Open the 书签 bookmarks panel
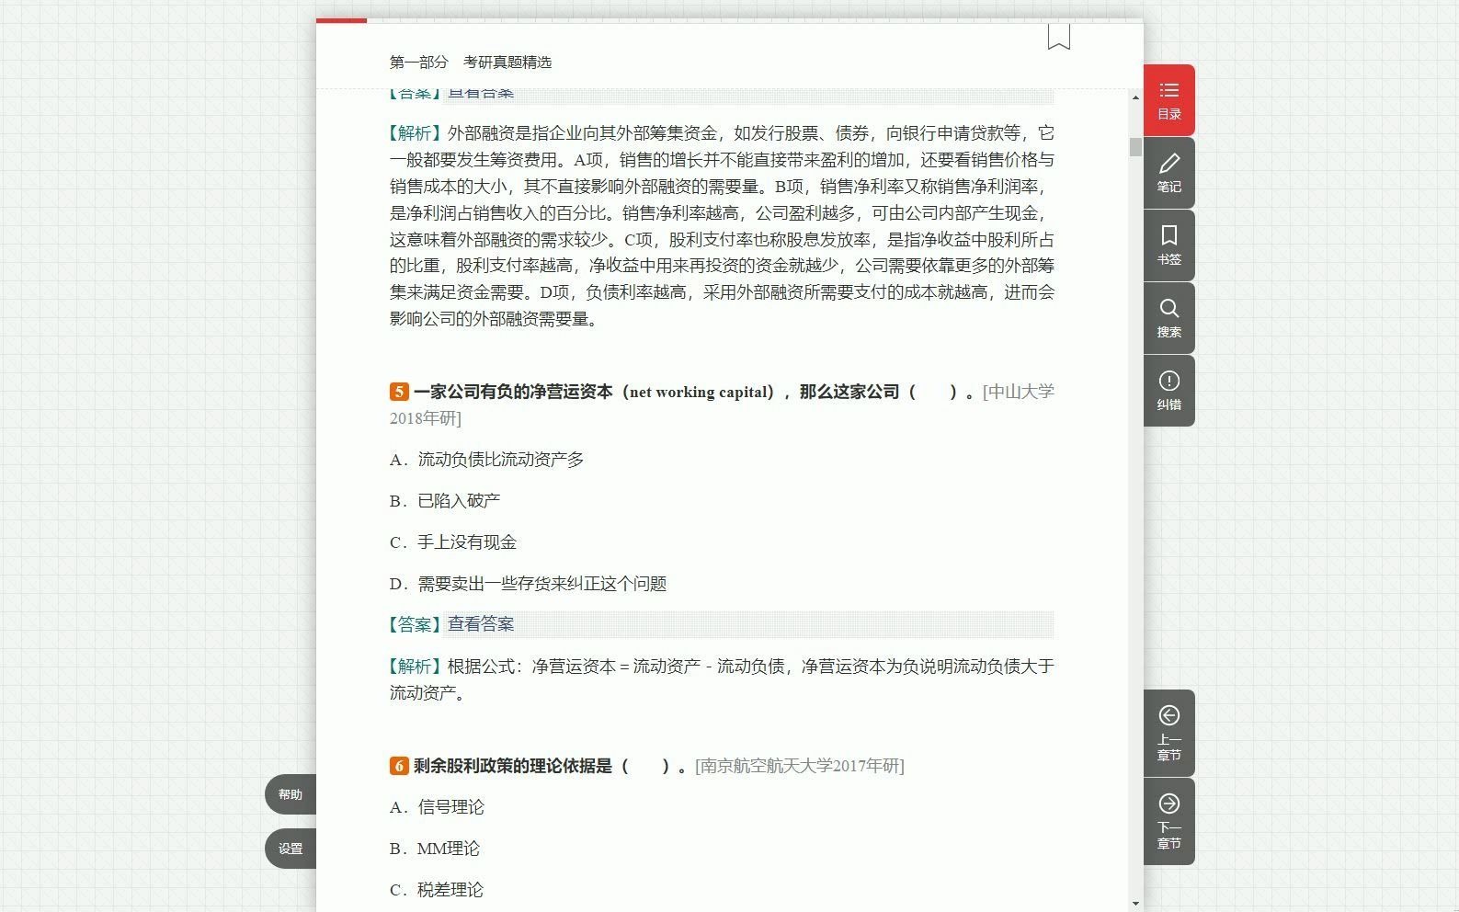The image size is (1459, 912). [x=1168, y=245]
